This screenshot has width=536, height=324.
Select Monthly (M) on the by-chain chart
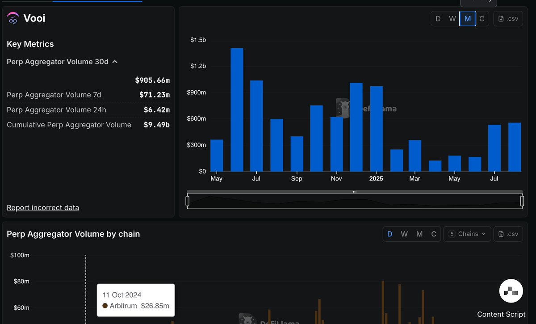419,234
